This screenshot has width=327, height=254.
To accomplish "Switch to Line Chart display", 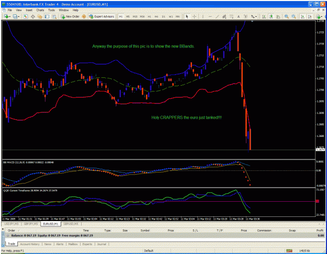I will [278, 16].
